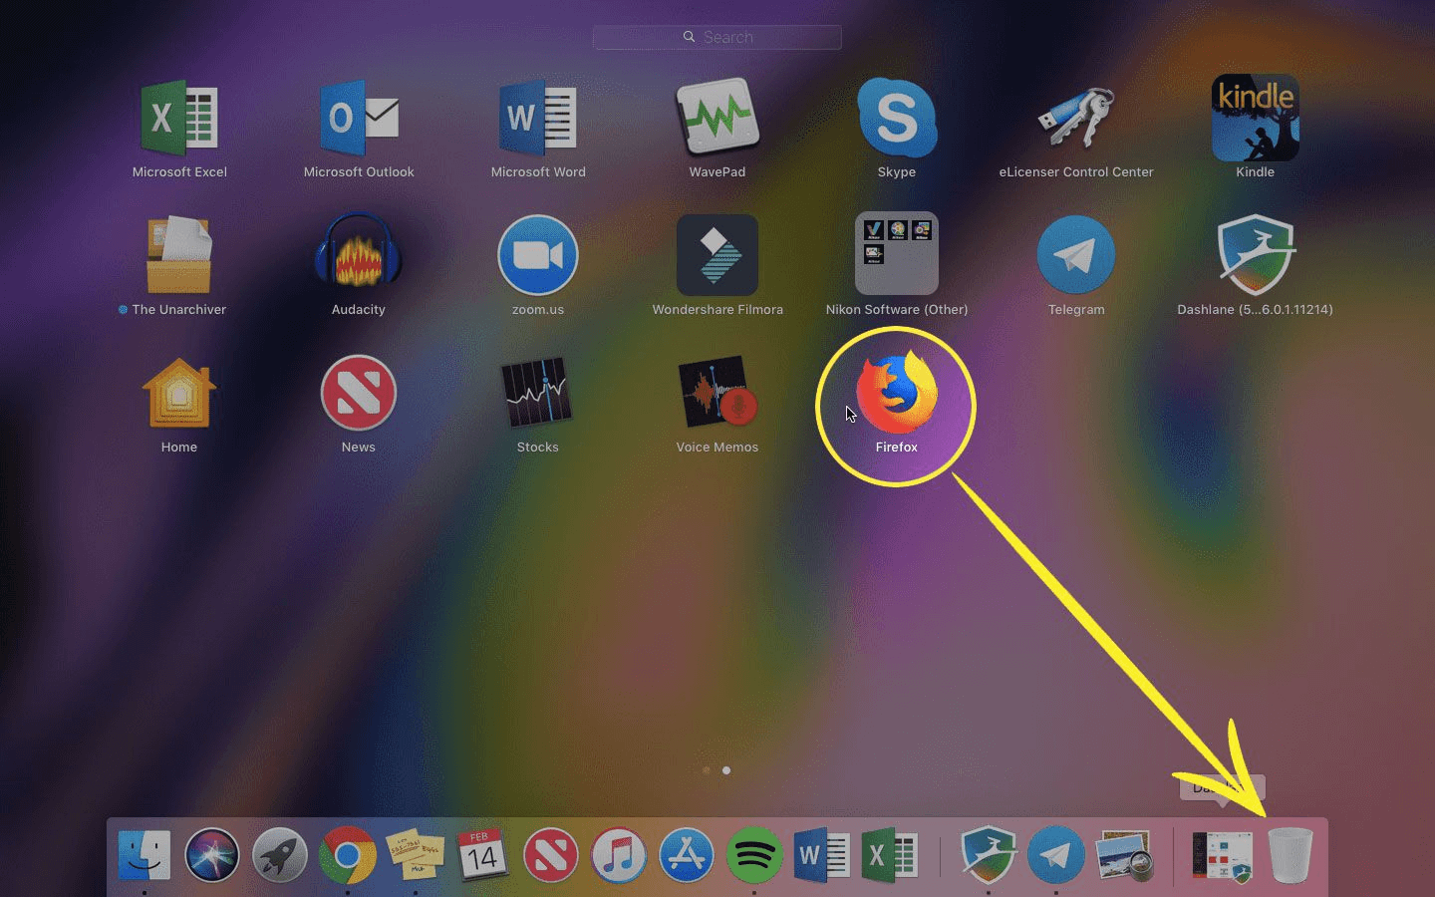
Task: Click the Launchpad rocket Dock icon
Action: [x=280, y=855]
